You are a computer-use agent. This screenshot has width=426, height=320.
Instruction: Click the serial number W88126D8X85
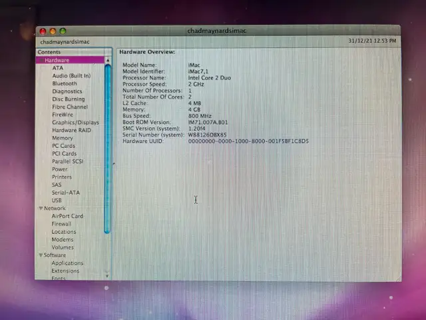207,135
